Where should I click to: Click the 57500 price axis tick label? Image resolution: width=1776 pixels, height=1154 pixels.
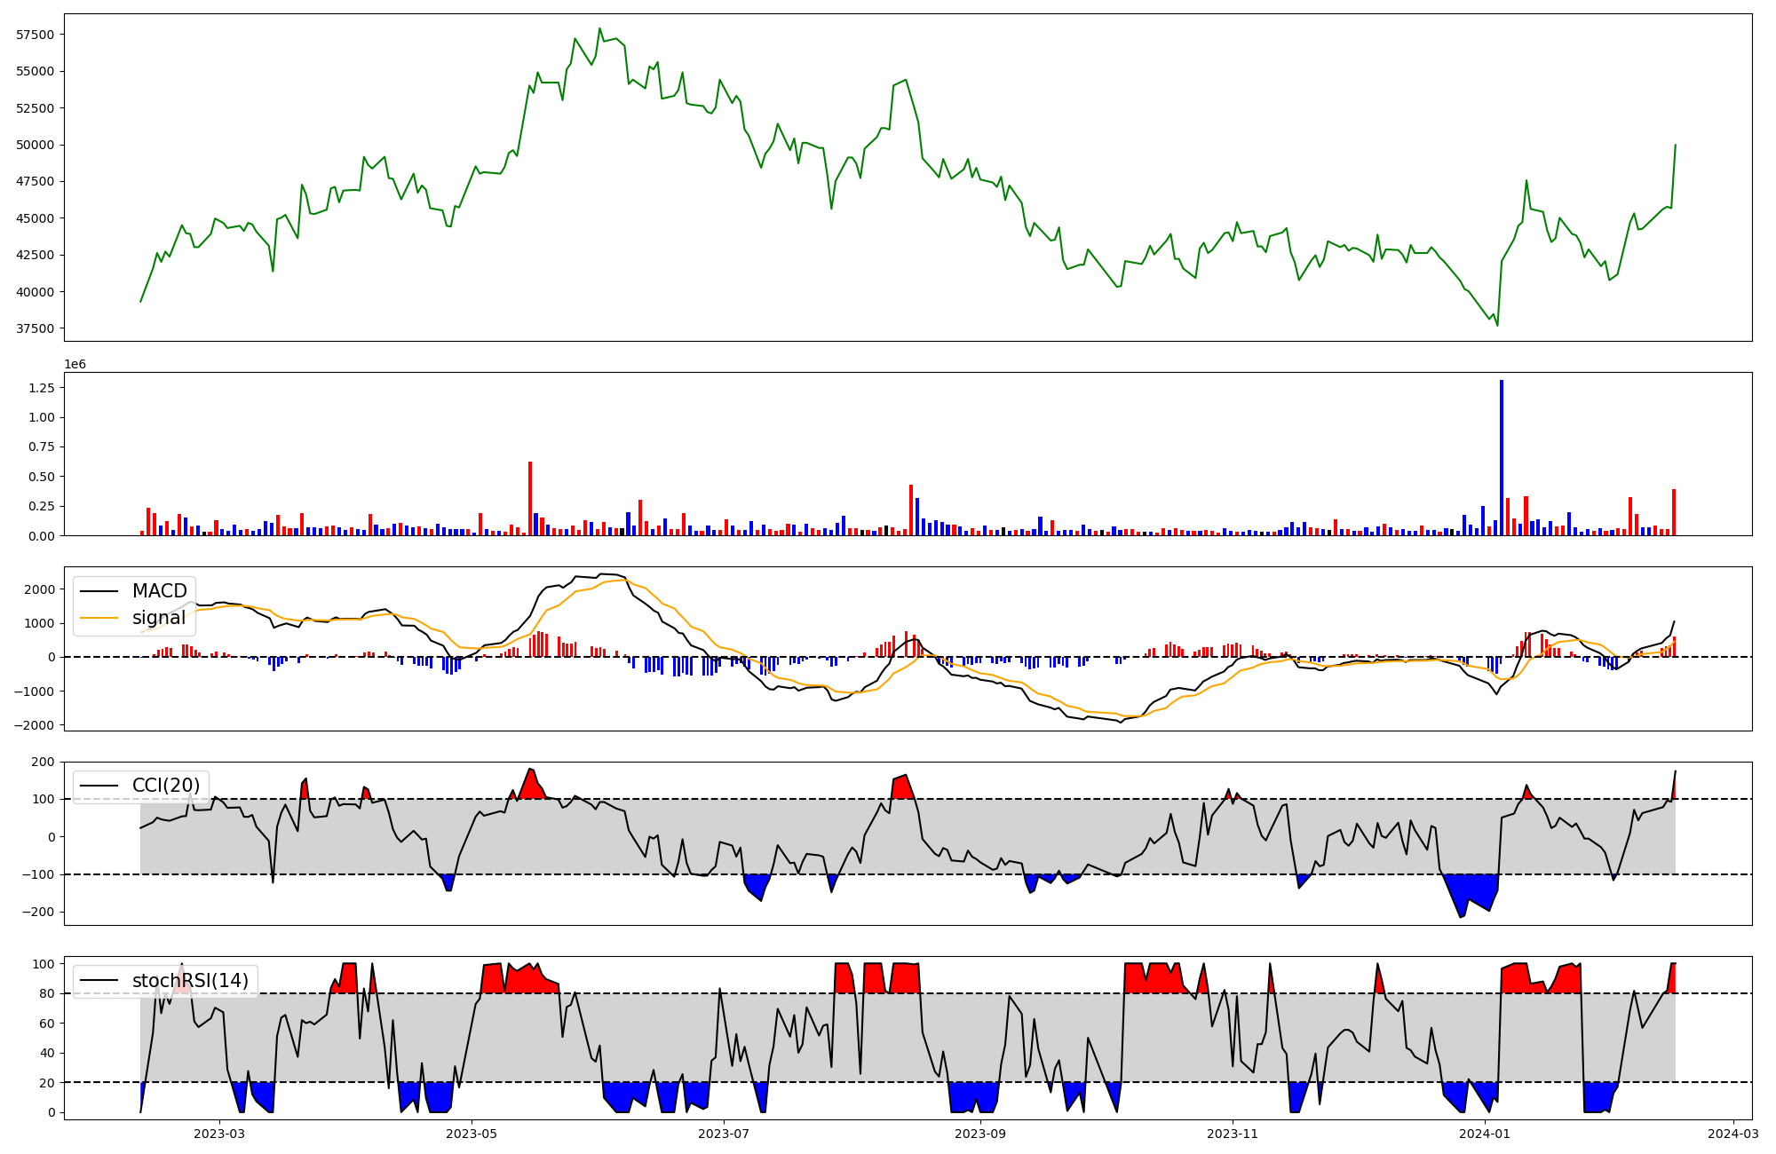(x=36, y=35)
